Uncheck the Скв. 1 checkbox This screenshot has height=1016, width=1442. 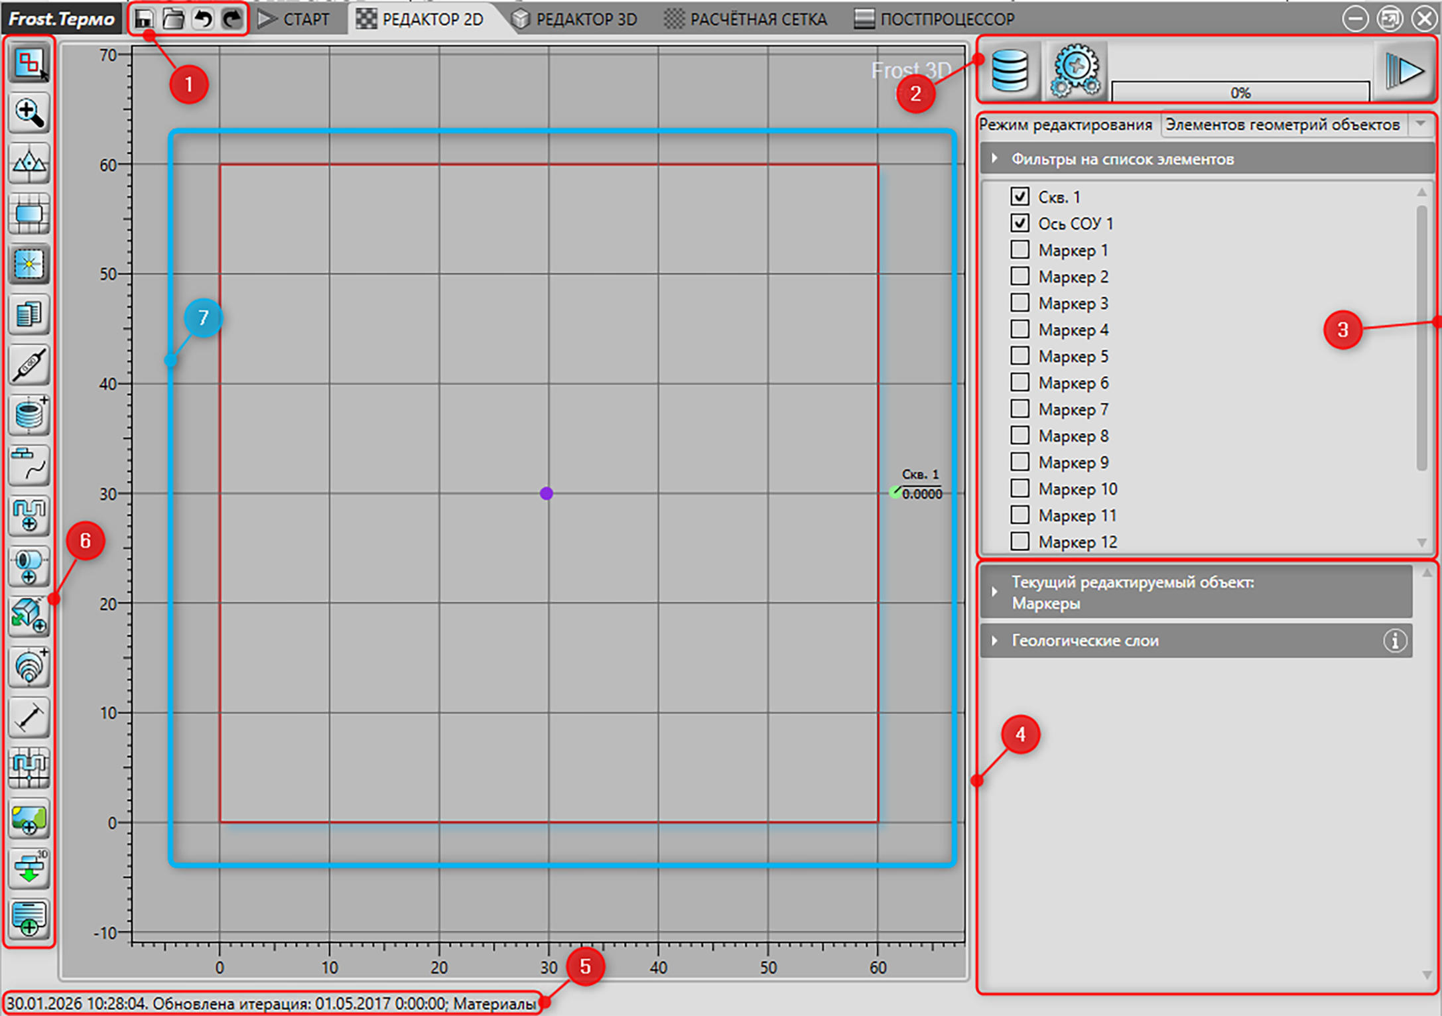[1020, 196]
